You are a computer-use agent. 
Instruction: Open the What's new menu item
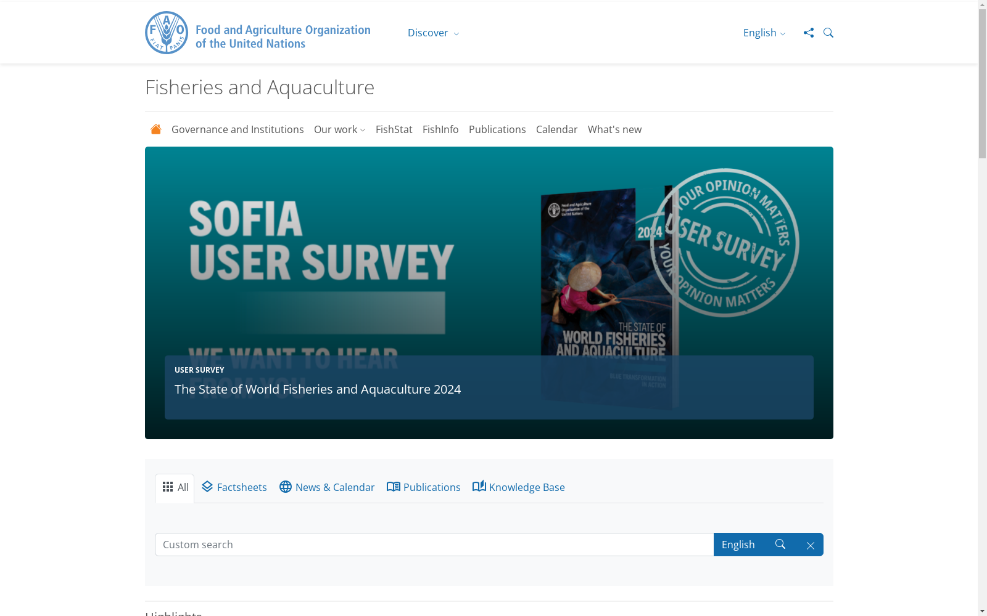[614, 129]
